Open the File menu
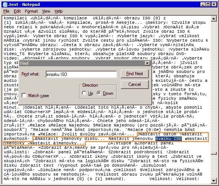The width and height of the screenshot is (219, 186). coord(6,11)
